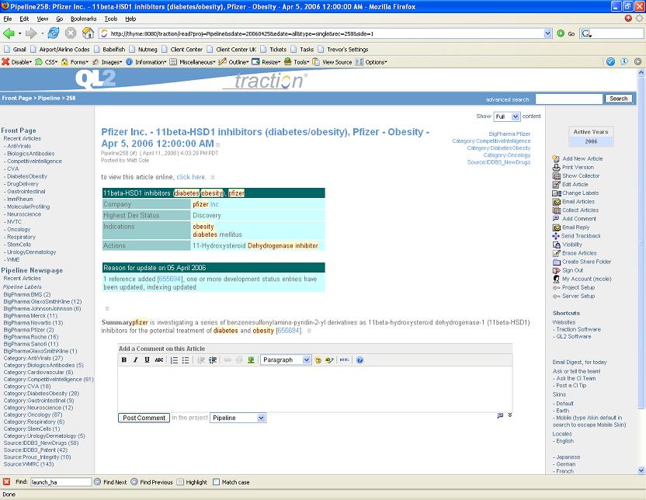
Task: Open the Show Full content dropdown
Action: [507, 116]
